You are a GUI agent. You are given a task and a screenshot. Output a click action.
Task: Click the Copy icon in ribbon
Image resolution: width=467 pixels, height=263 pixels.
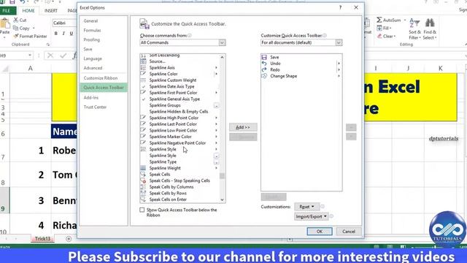pos(16,28)
